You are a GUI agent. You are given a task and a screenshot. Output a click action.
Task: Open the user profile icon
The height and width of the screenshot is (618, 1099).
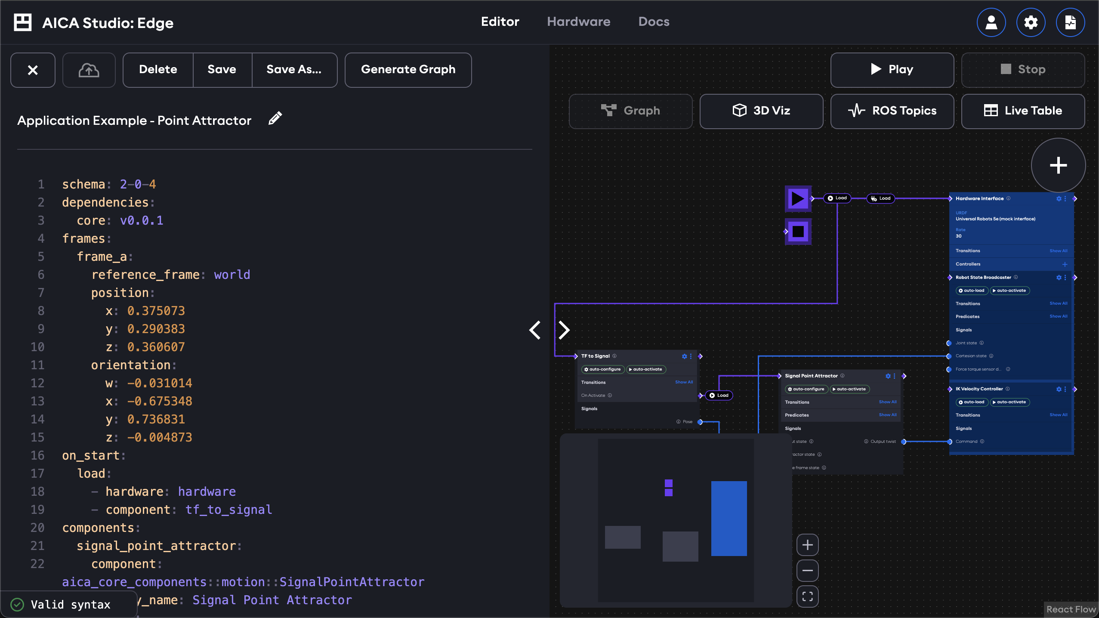[x=991, y=22]
